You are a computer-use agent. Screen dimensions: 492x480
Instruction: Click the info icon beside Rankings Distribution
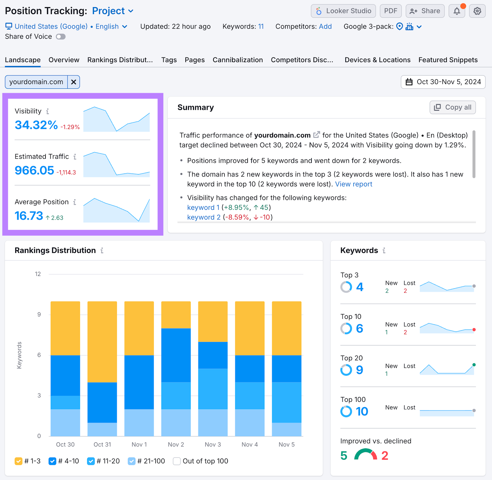[x=102, y=250]
